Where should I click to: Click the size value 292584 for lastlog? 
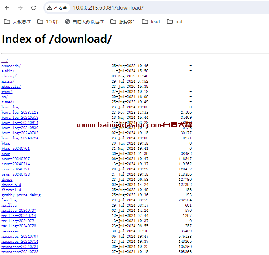[x=185, y=200]
